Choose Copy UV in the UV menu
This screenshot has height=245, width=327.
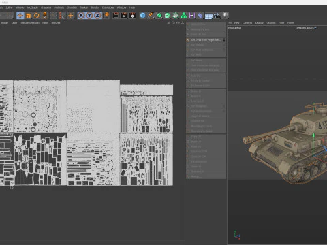(x=206, y=137)
